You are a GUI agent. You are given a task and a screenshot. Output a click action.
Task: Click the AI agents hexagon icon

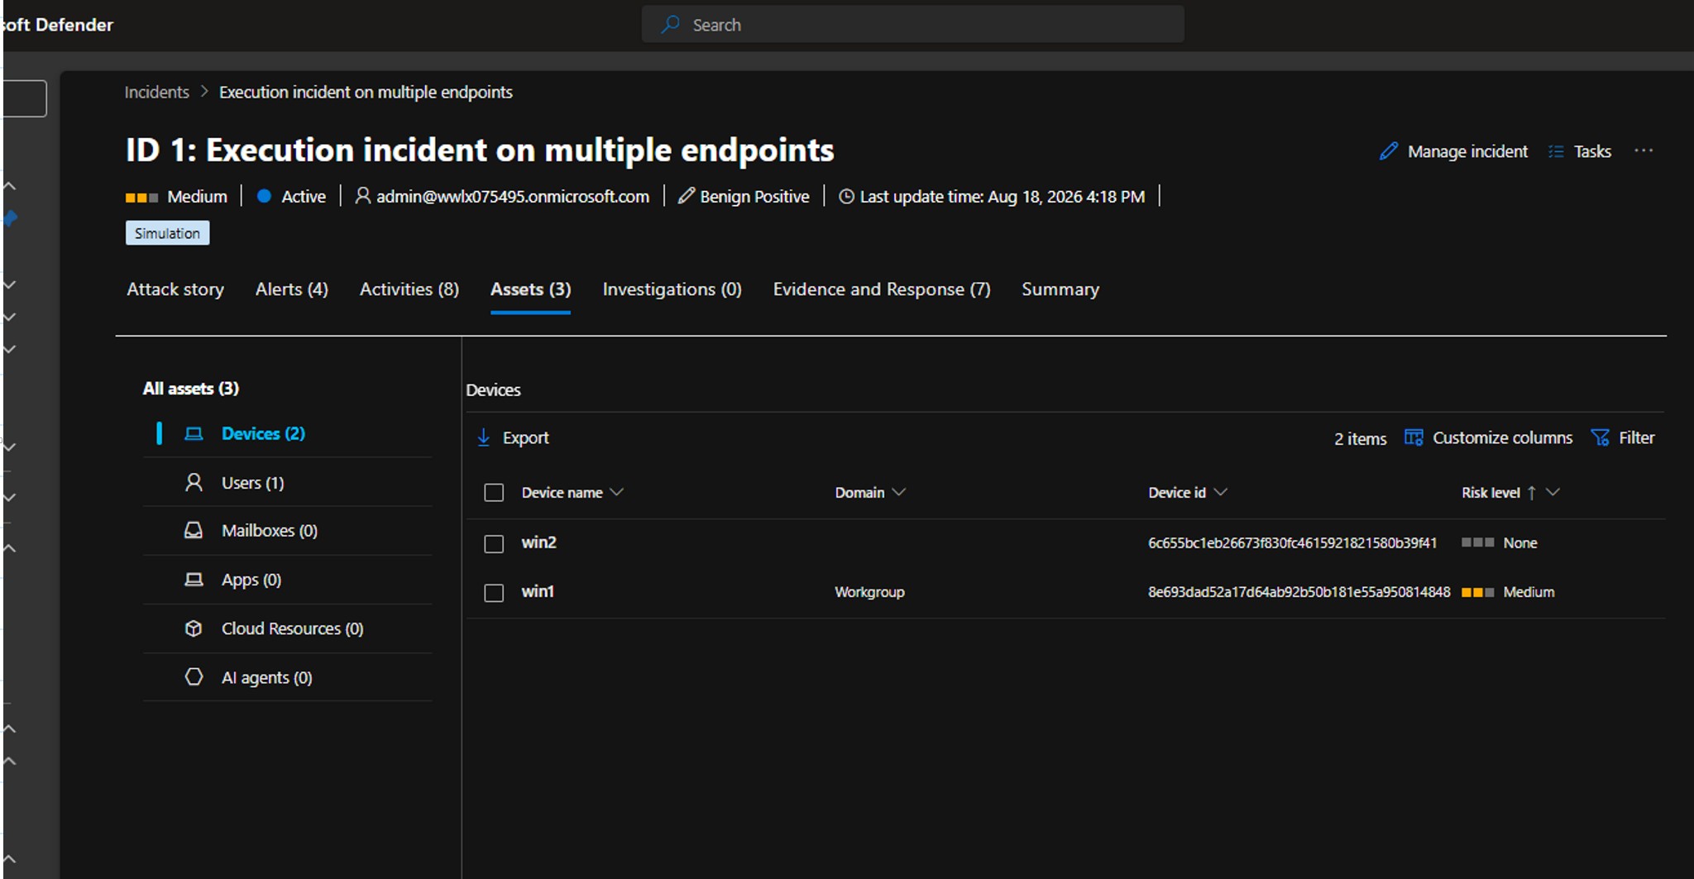point(194,676)
